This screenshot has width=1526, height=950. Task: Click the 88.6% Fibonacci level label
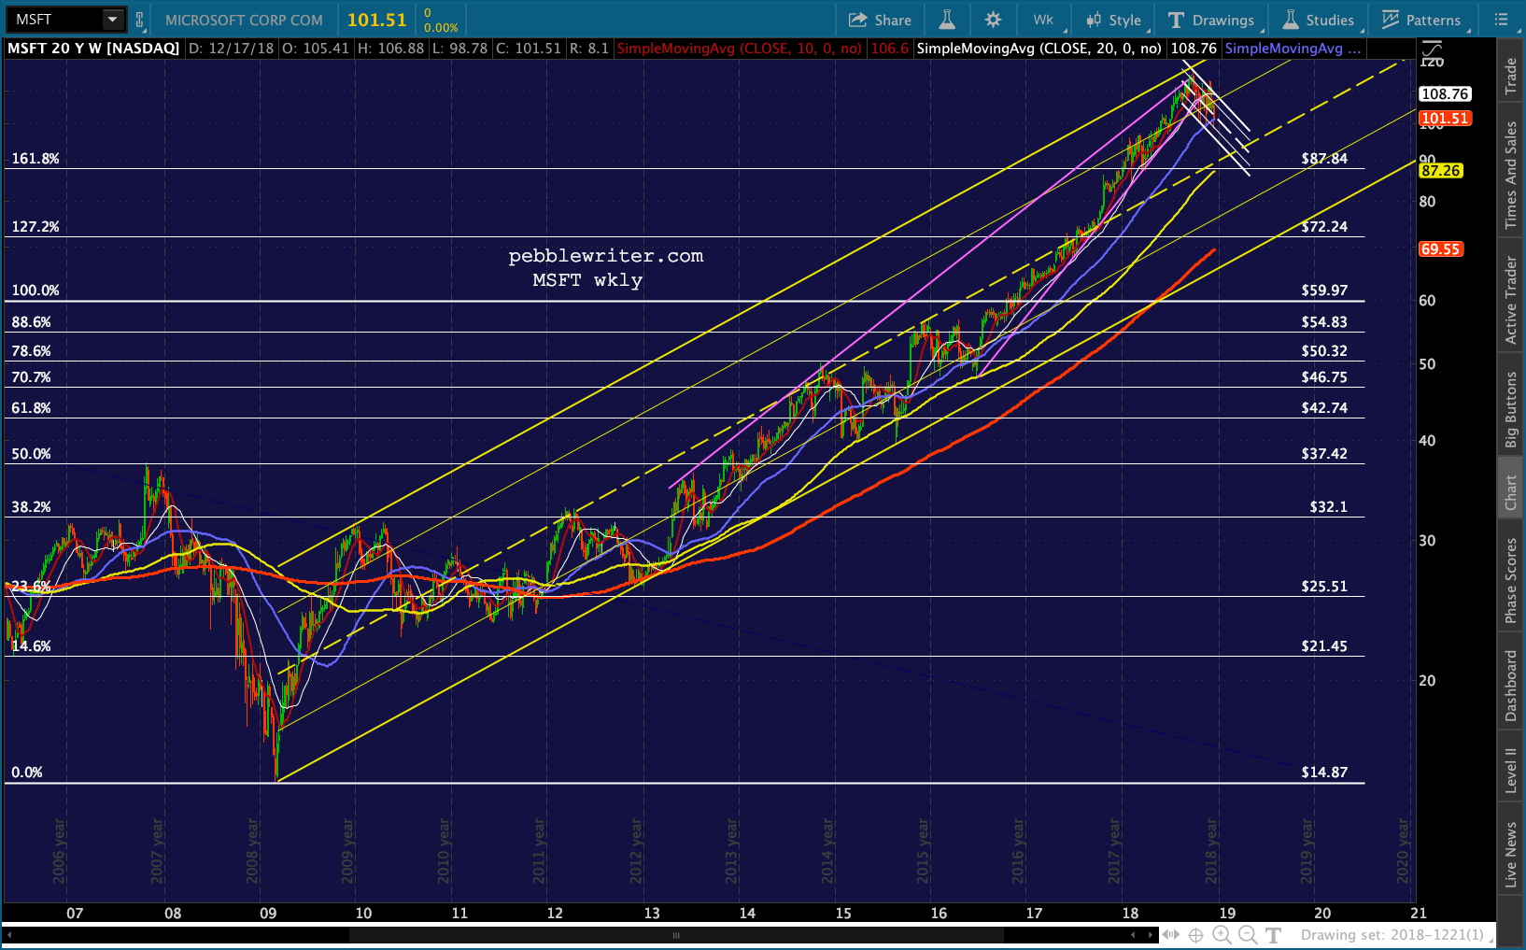tap(31, 322)
